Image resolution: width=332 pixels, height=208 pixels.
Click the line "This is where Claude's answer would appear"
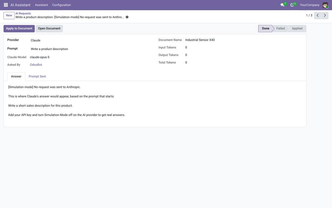(x=61, y=96)
